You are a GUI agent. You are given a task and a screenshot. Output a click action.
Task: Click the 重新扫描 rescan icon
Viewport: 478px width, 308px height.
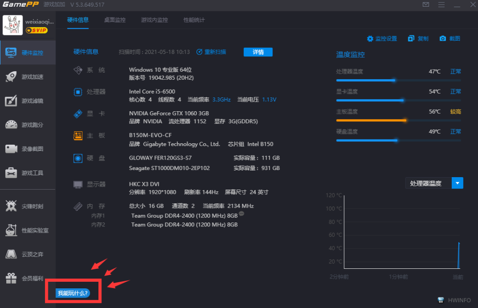199,52
